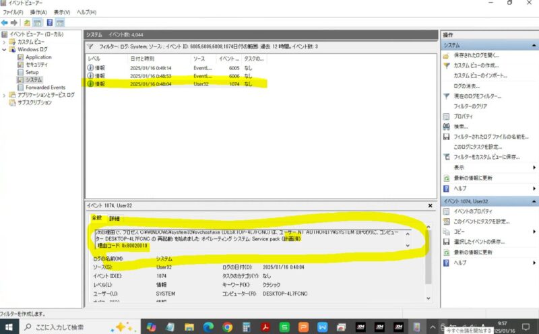This screenshot has width=539, height=334.
Task: Select the Application log in the tree
Action: (x=38, y=57)
